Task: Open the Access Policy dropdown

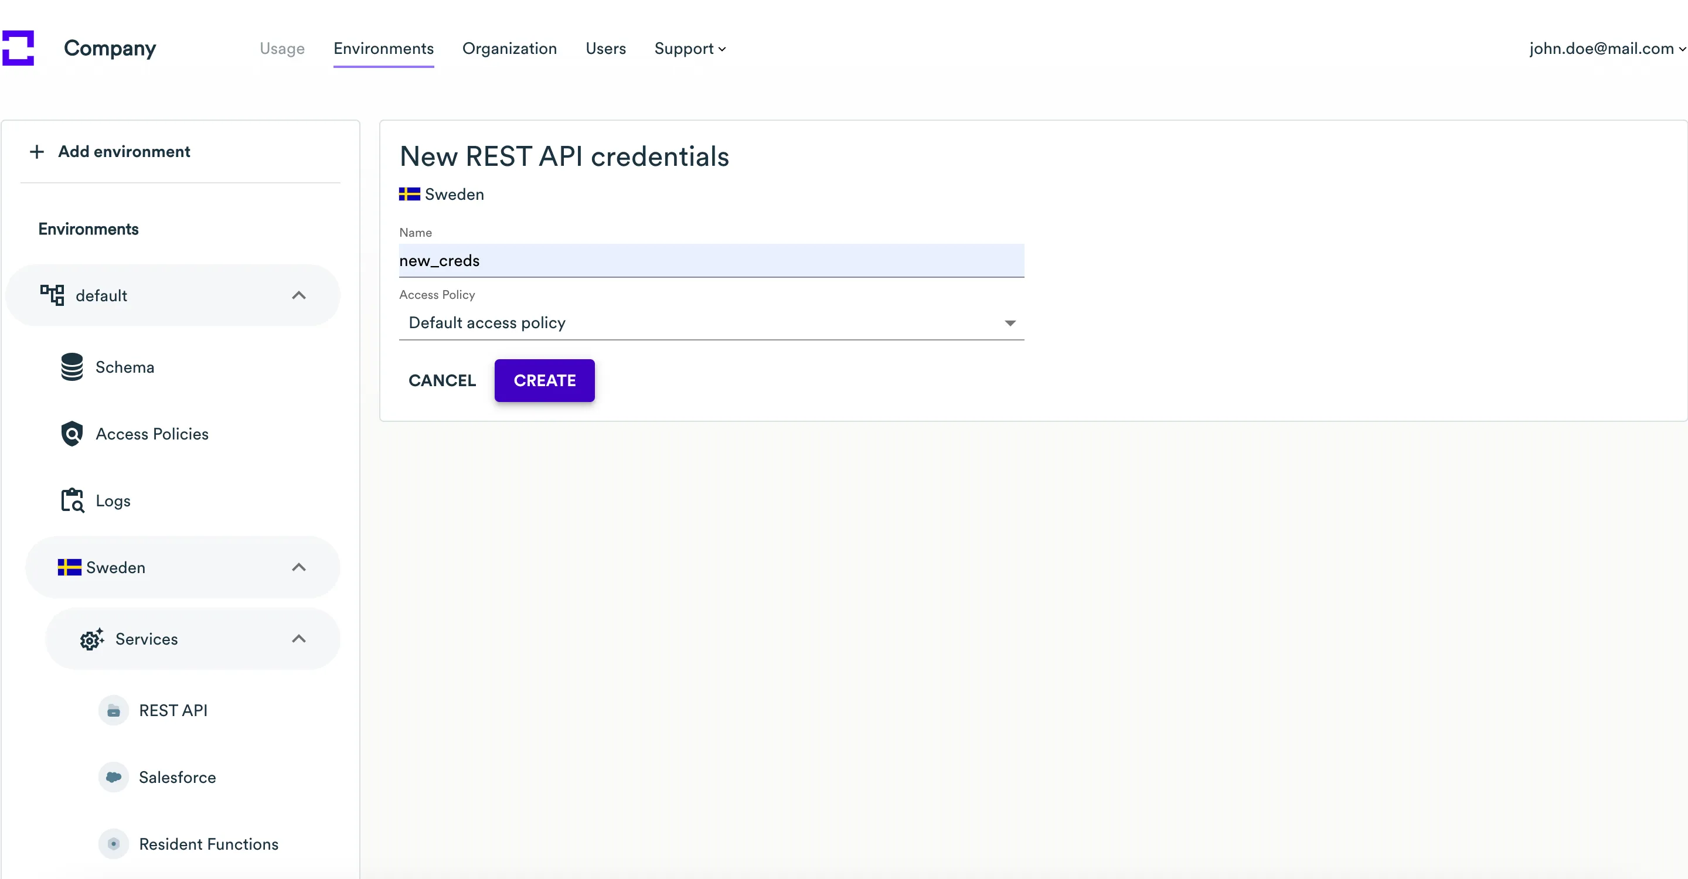Action: click(x=711, y=323)
